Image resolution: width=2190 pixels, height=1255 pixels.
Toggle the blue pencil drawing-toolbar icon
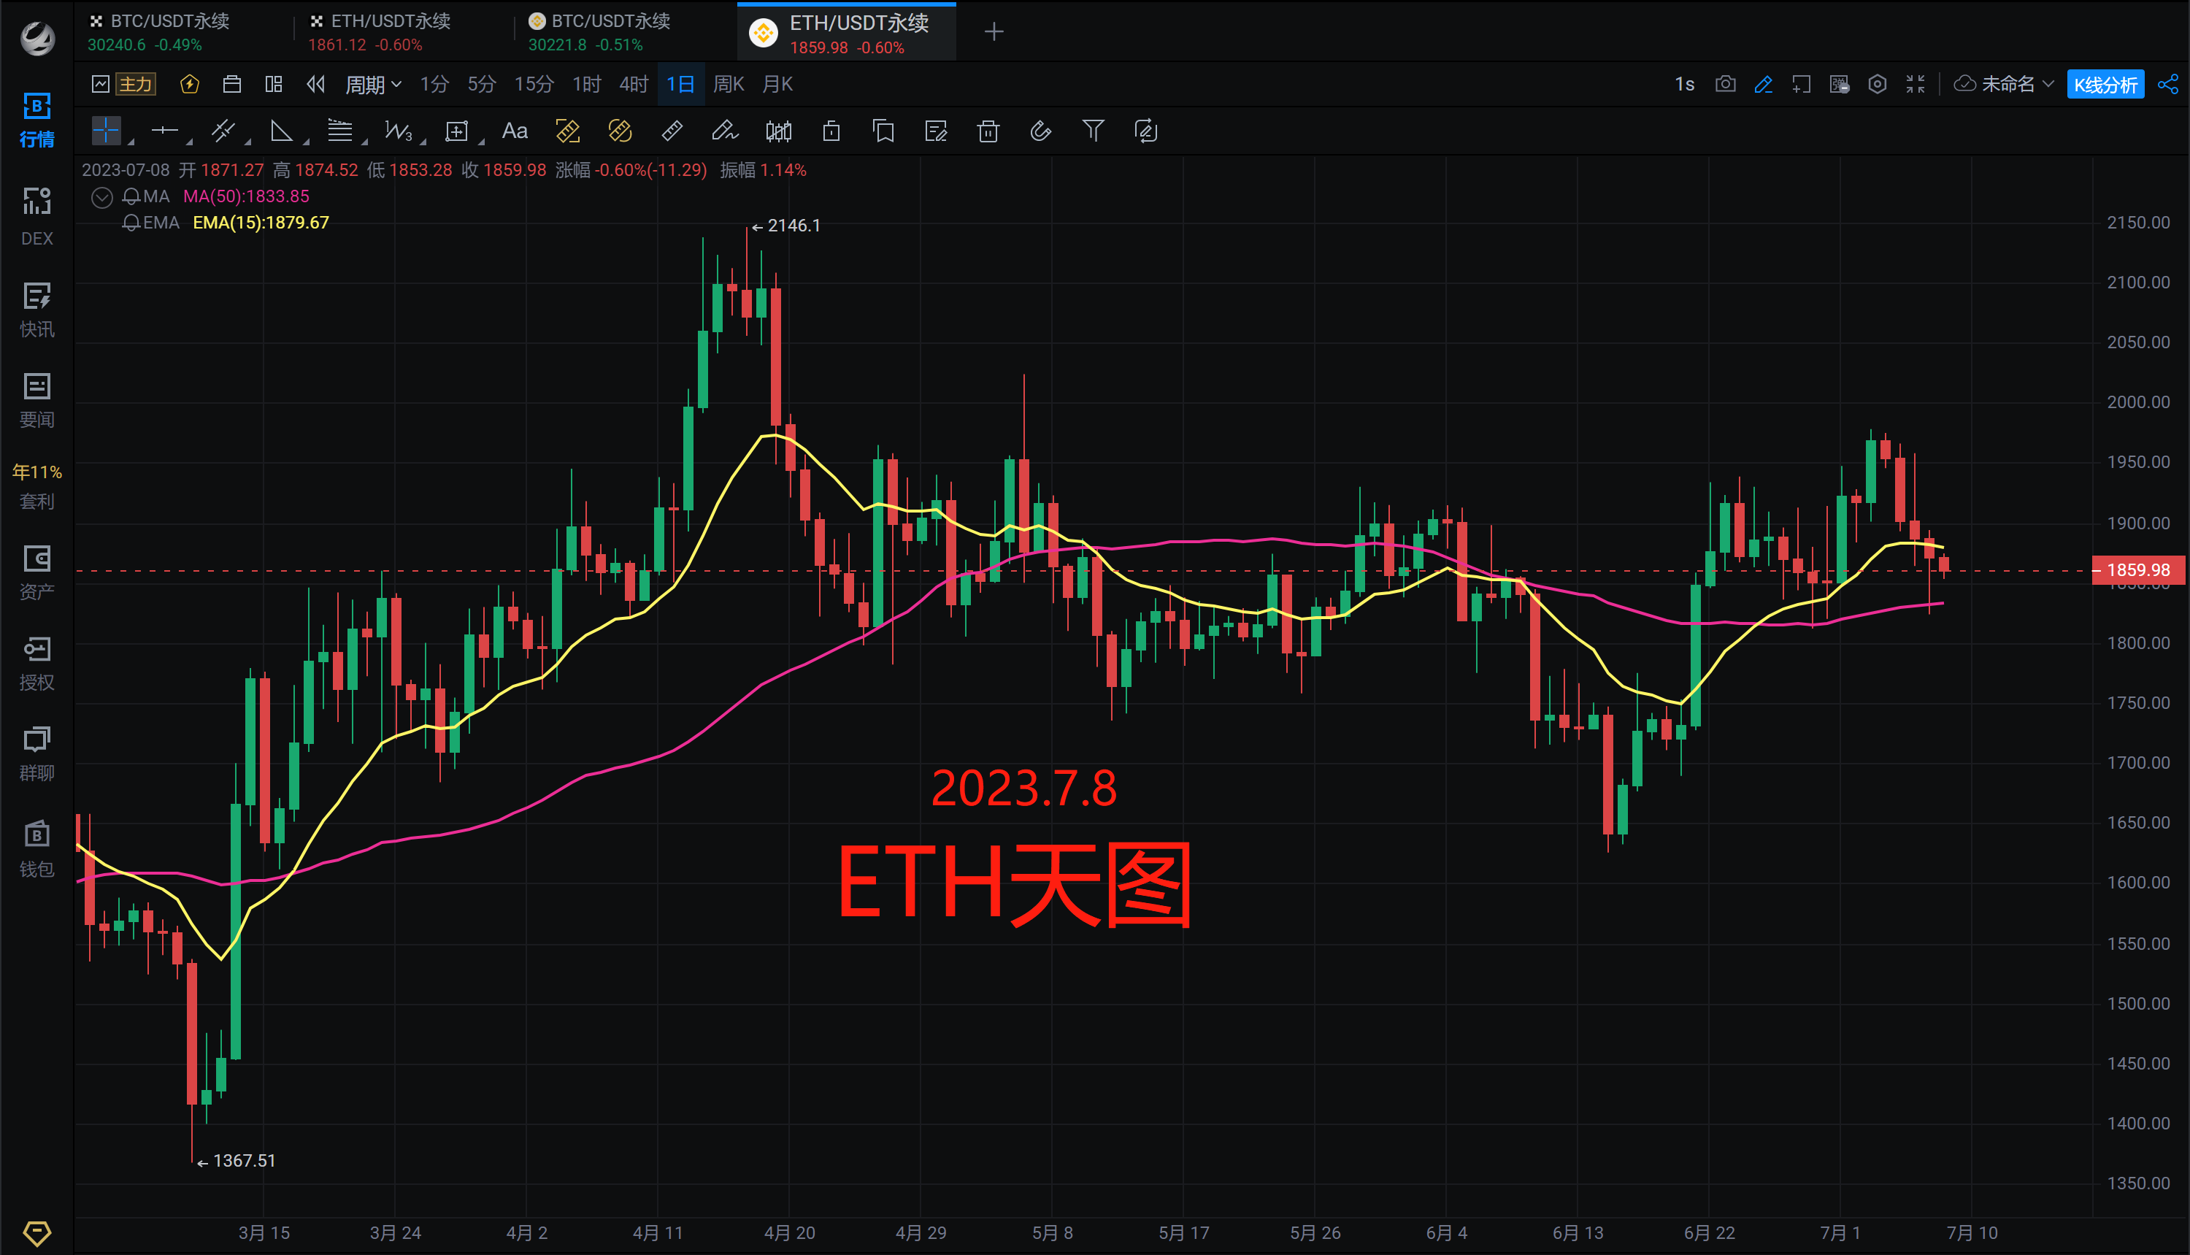coord(1764,84)
